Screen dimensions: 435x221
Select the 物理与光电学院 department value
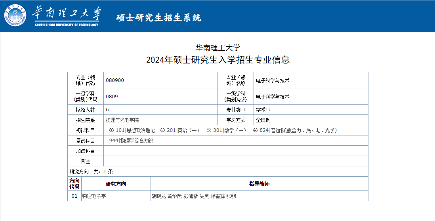coord(122,120)
